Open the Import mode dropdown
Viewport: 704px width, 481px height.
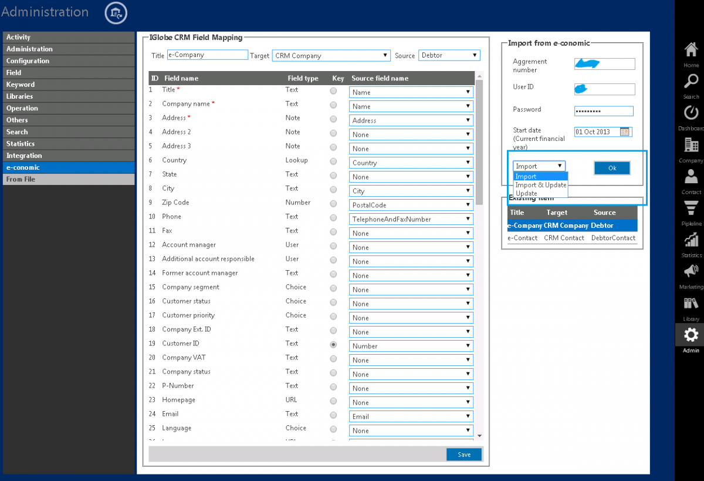pos(539,166)
